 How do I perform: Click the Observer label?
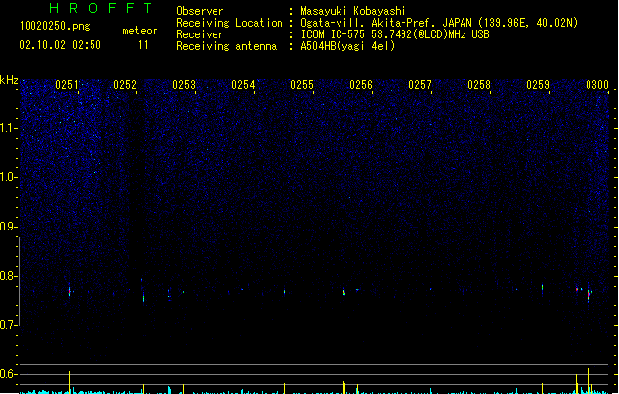tap(200, 11)
